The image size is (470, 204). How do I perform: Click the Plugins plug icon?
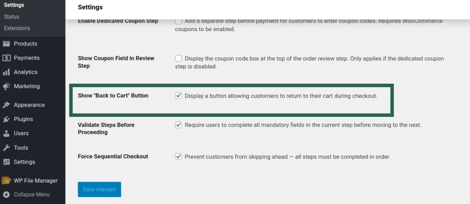pos(6,119)
